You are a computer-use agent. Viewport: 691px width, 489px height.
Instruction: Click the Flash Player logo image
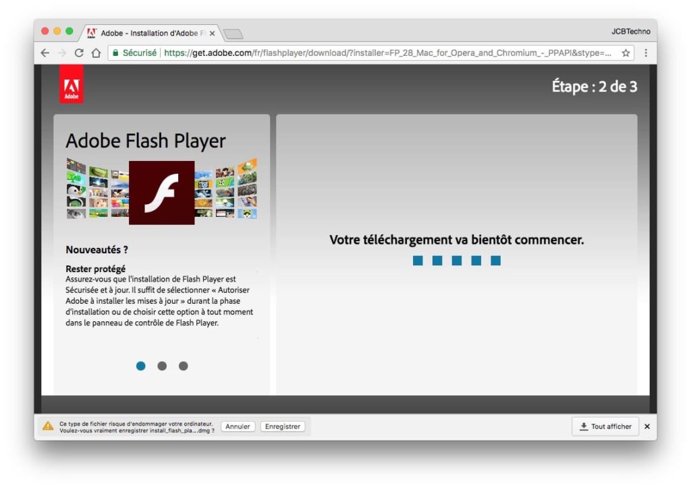click(161, 192)
